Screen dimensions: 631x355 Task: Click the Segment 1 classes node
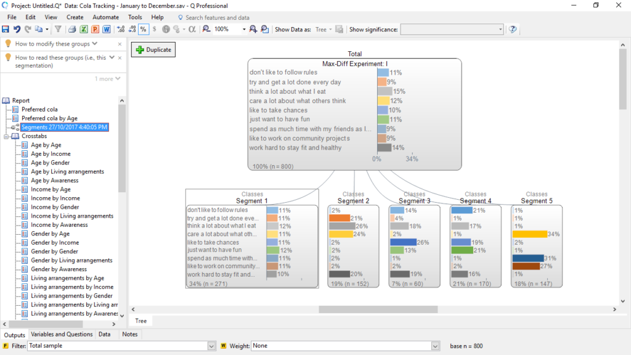252,239
